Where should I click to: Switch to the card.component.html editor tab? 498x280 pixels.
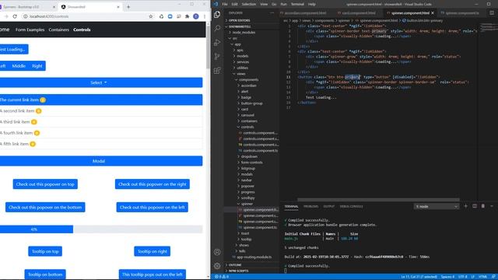[x=358, y=13]
